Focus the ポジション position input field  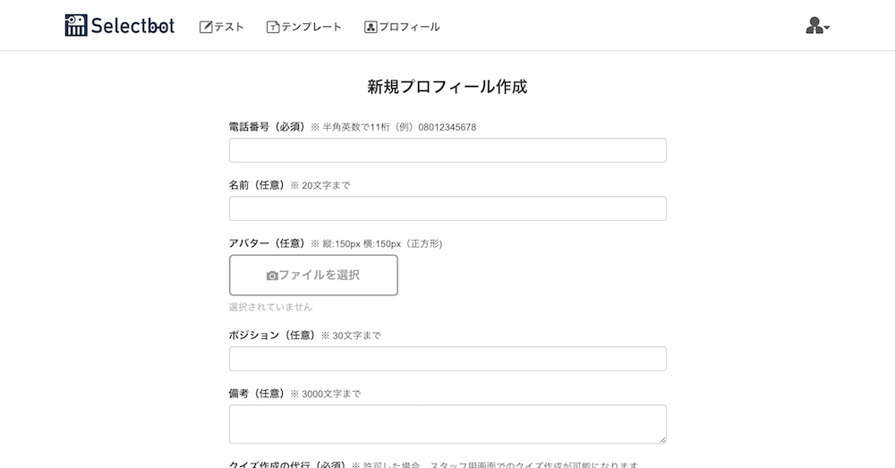447,359
